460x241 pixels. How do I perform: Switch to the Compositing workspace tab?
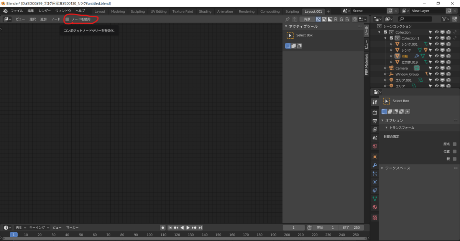tap(270, 11)
